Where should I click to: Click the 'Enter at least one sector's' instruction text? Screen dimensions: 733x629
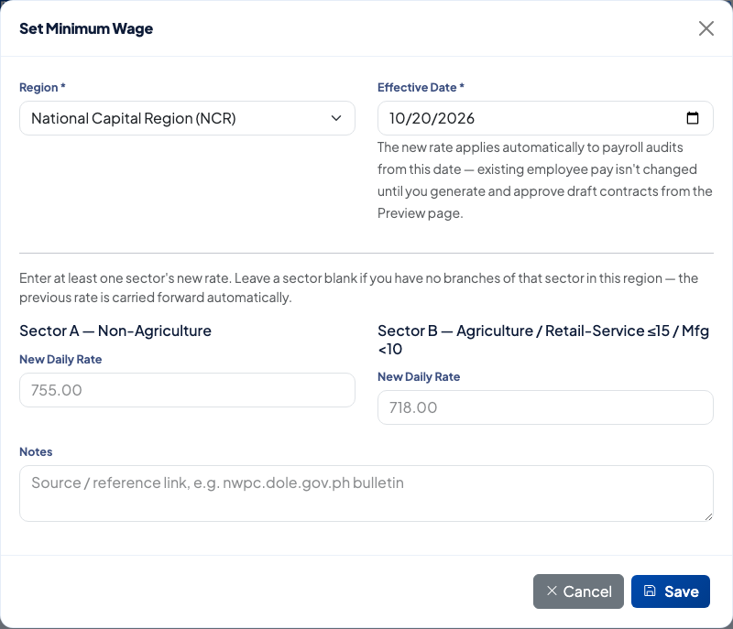359,287
